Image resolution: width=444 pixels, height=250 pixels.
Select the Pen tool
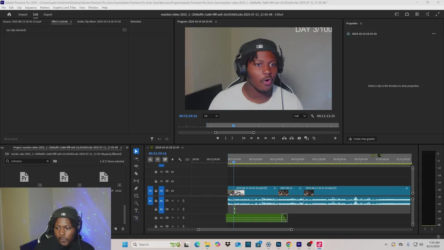pos(136,188)
